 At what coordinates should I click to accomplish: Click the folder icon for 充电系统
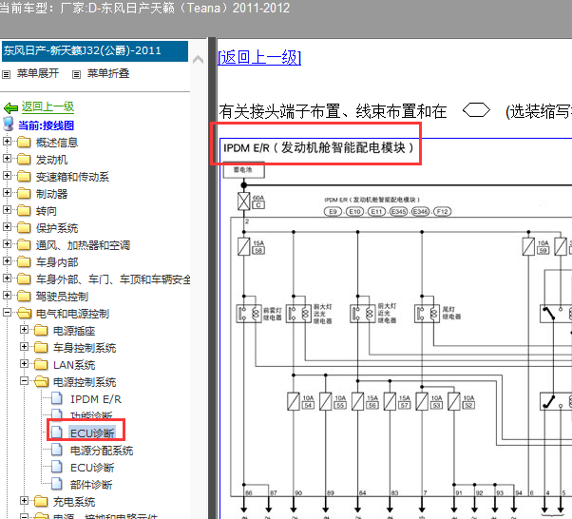click(41, 501)
